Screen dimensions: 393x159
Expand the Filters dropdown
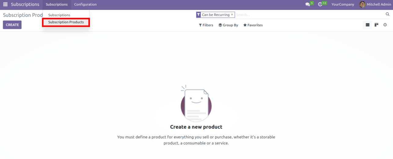tap(206, 25)
